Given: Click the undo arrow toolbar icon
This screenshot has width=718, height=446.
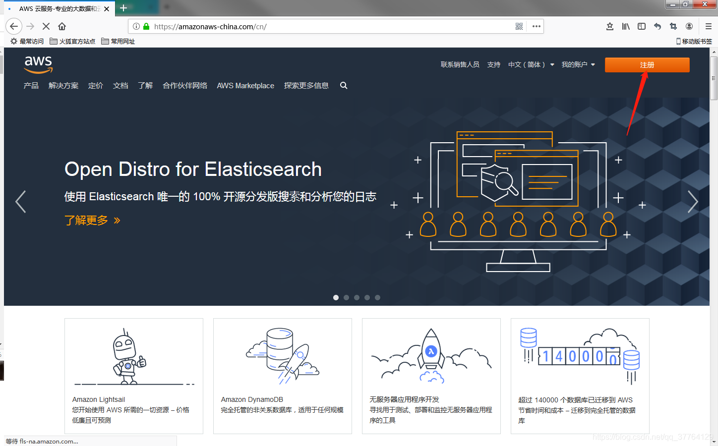Looking at the screenshot, I should click(x=658, y=26).
